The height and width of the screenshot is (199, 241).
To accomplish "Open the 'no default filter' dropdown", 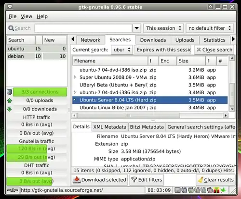I will (x=210, y=28).
